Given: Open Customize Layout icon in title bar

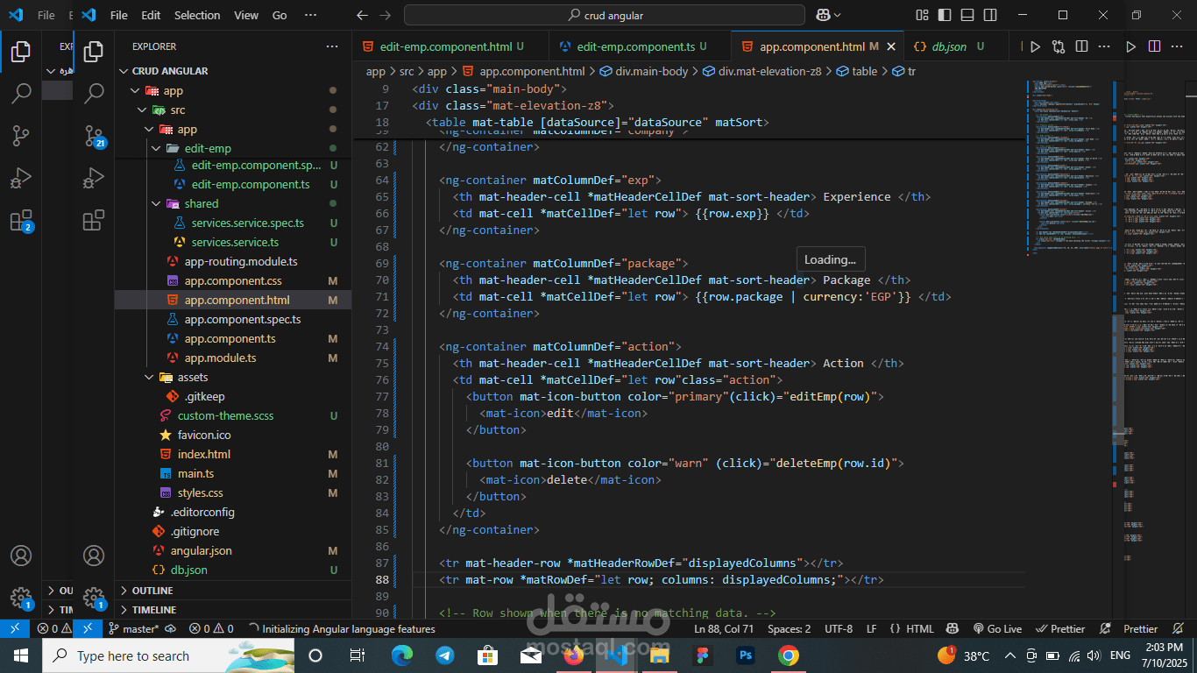Looking at the screenshot, I should (922, 15).
